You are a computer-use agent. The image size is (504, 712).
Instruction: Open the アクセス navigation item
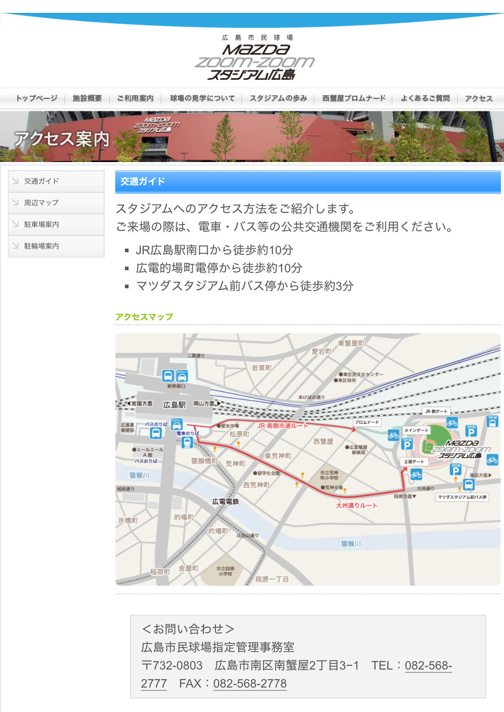[x=479, y=98]
